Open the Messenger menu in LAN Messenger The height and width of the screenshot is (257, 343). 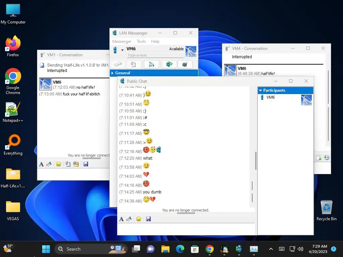click(x=122, y=41)
